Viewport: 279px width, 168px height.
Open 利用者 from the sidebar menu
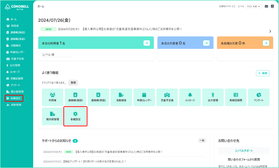[x=13, y=26]
